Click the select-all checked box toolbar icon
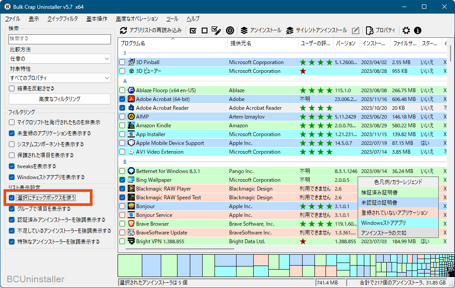The image size is (455, 288). [x=193, y=30]
